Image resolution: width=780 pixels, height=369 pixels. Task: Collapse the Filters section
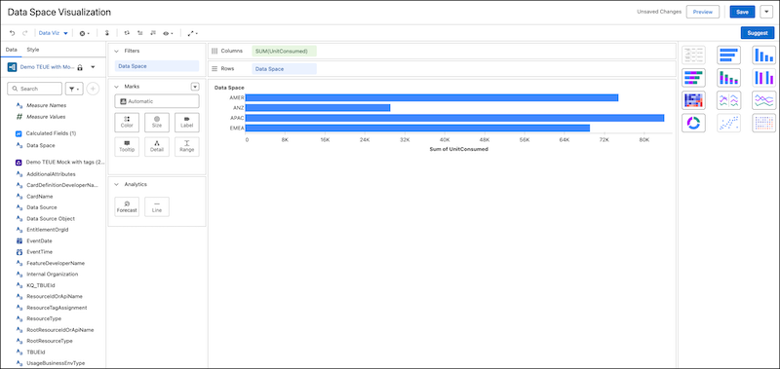point(116,51)
